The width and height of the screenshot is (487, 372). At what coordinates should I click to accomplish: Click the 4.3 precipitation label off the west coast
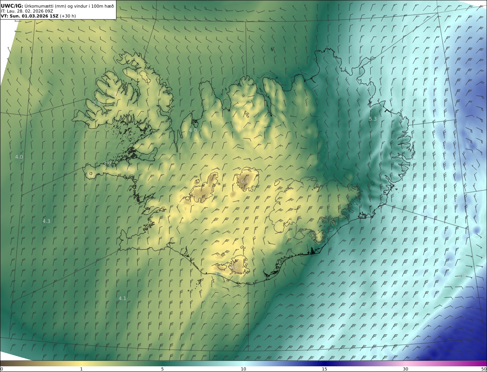(x=46, y=221)
